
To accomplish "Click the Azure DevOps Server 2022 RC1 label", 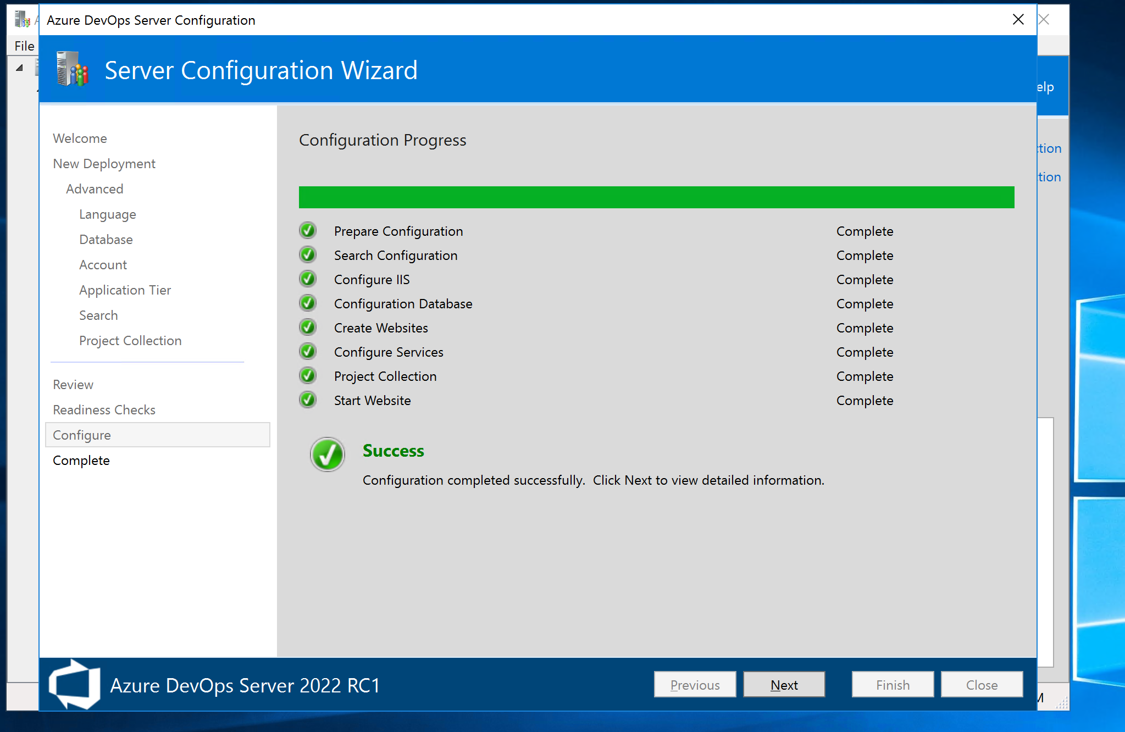I will (x=245, y=685).
